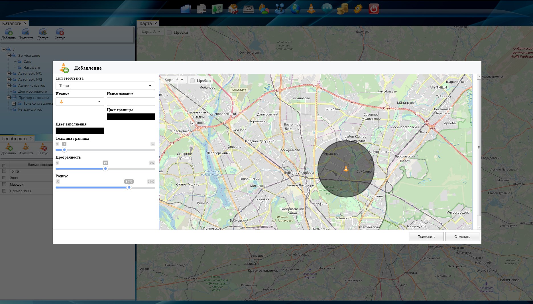
Task: Enable the Пробки checkbox in dialog map
Action: (192, 81)
